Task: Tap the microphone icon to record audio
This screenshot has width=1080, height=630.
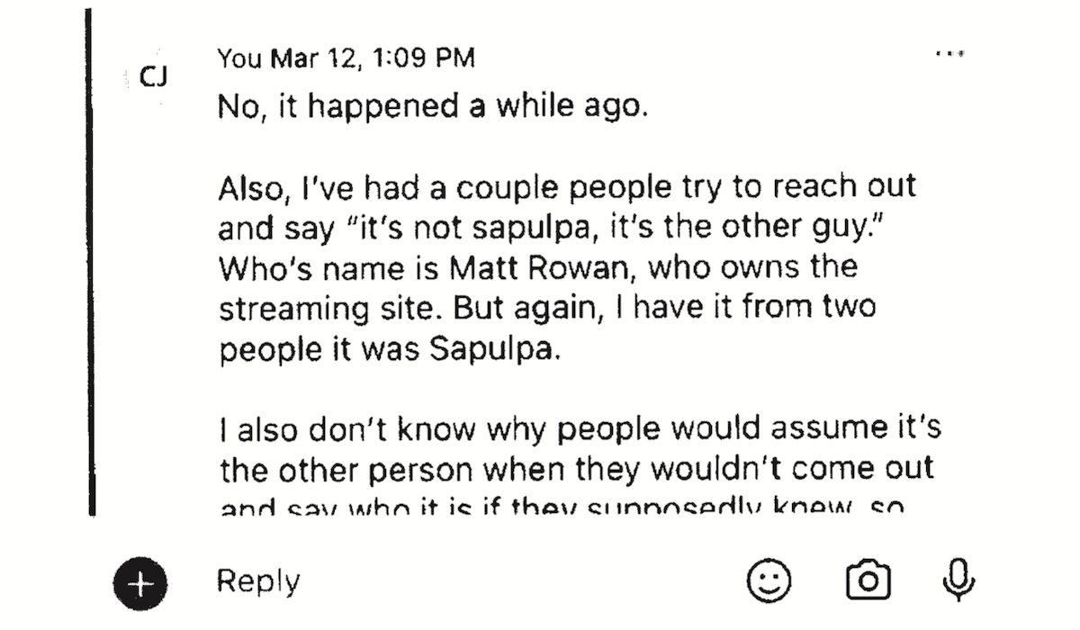Action: pos(958,580)
